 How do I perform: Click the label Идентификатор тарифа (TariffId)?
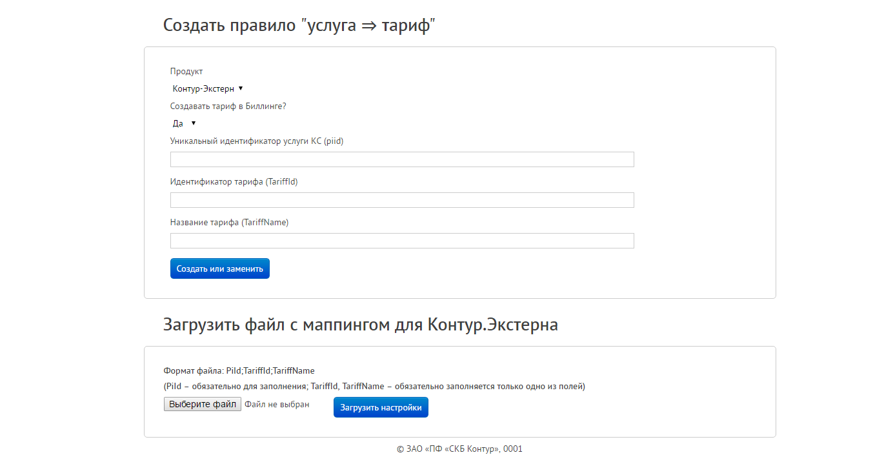coord(234,182)
